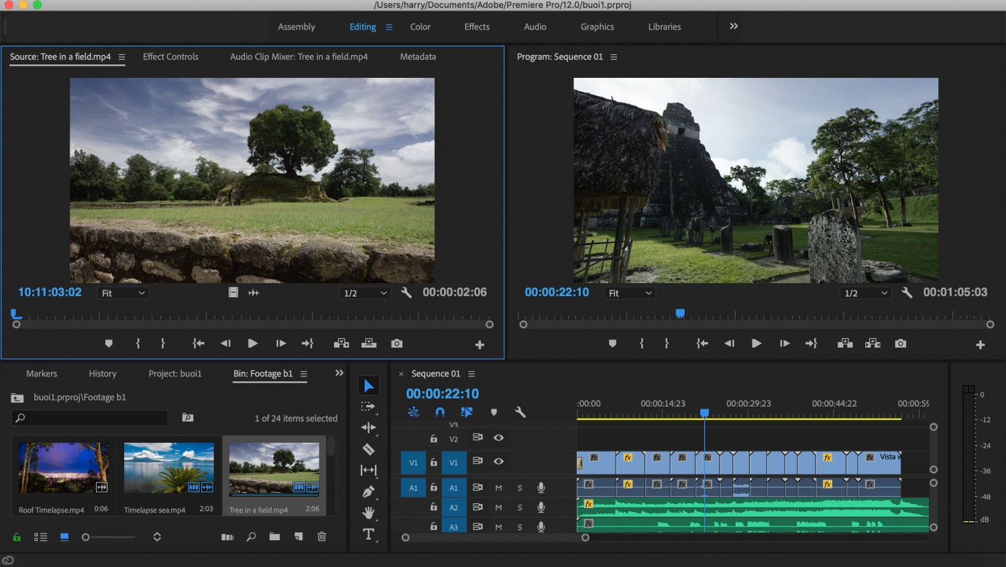Switch to the Color workspace
The height and width of the screenshot is (567, 1006).
pyautogui.click(x=421, y=27)
